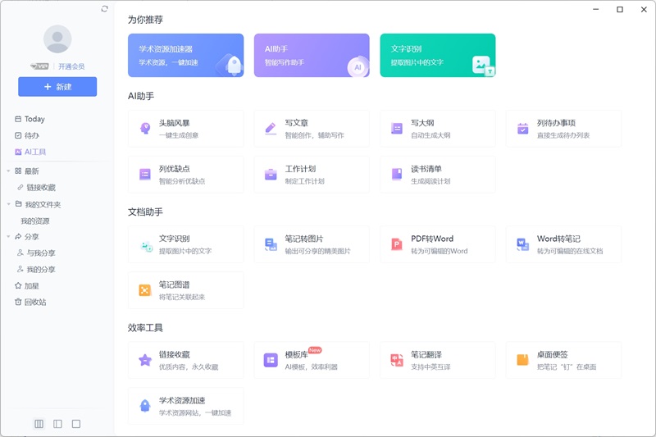
Task: Click the 链接收藏 star icon under 效率工具
Action: [145, 360]
